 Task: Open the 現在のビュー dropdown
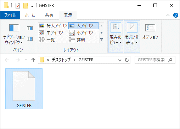coord(116,37)
